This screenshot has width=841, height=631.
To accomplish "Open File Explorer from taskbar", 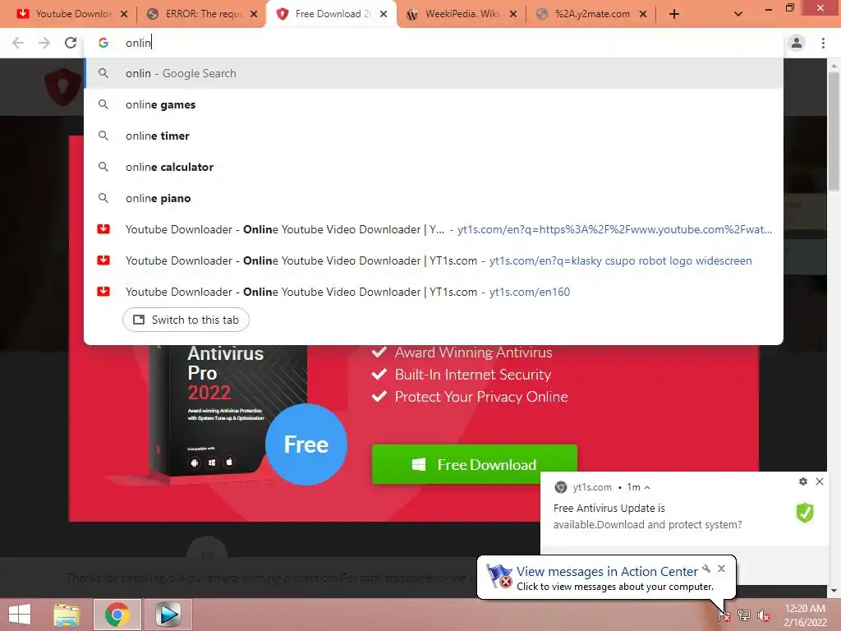I will pos(67,615).
